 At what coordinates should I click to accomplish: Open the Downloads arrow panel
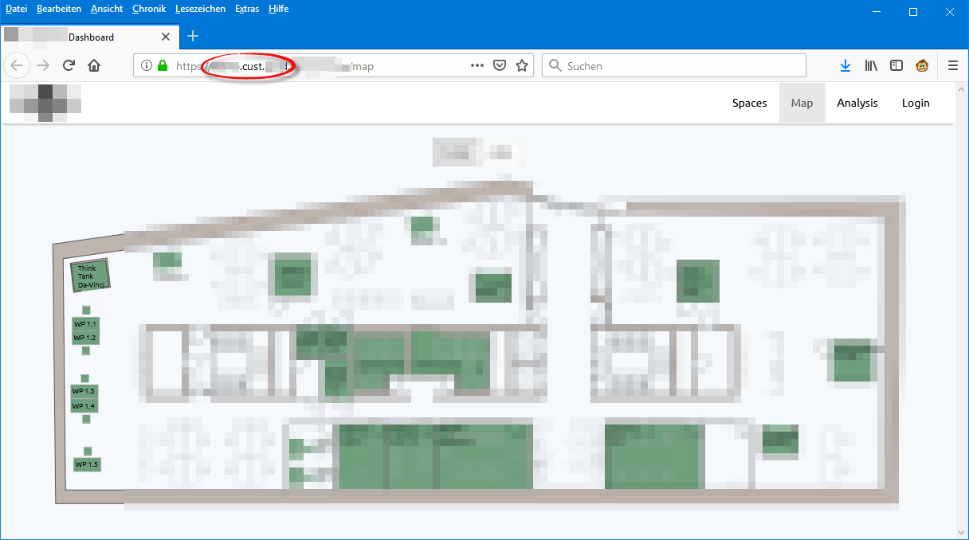coord(845,66)
